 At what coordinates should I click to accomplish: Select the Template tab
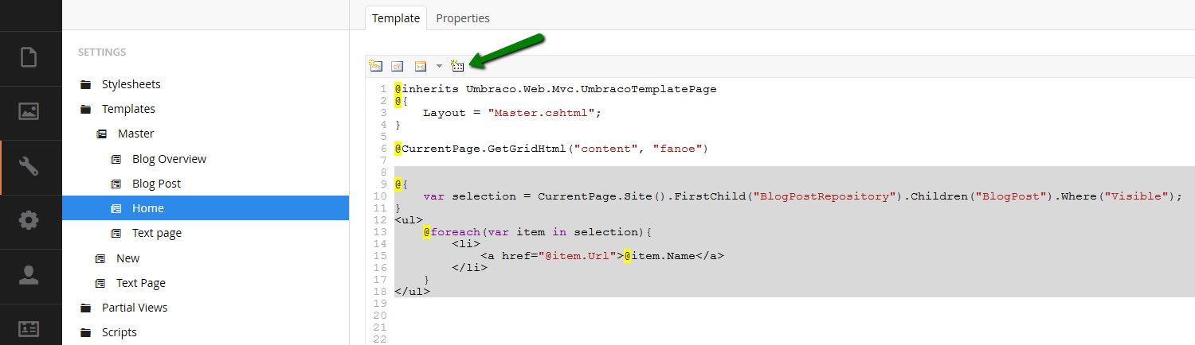click(x=396, y=18)
